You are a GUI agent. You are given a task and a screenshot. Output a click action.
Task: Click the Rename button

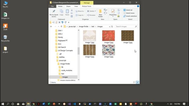coord(91,15)
